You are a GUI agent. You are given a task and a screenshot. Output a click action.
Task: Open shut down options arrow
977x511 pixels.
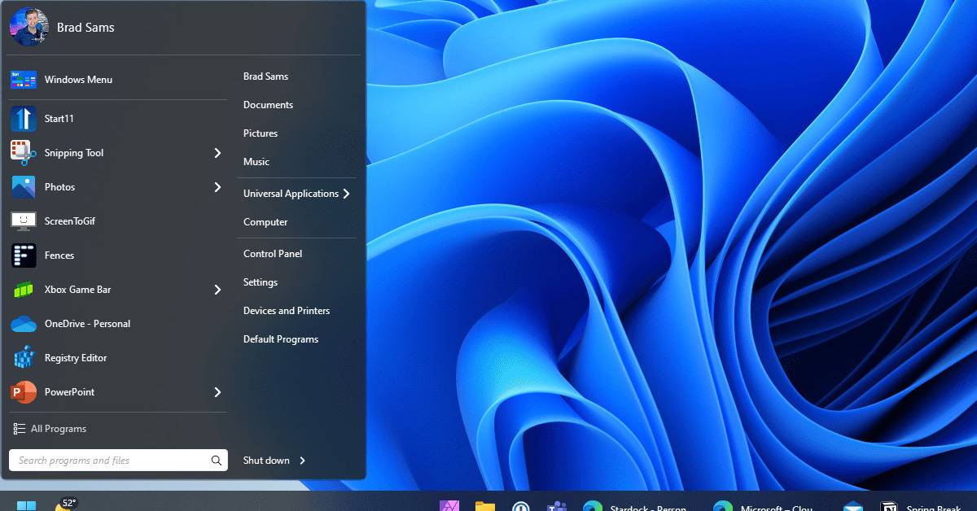pos(302,461)
